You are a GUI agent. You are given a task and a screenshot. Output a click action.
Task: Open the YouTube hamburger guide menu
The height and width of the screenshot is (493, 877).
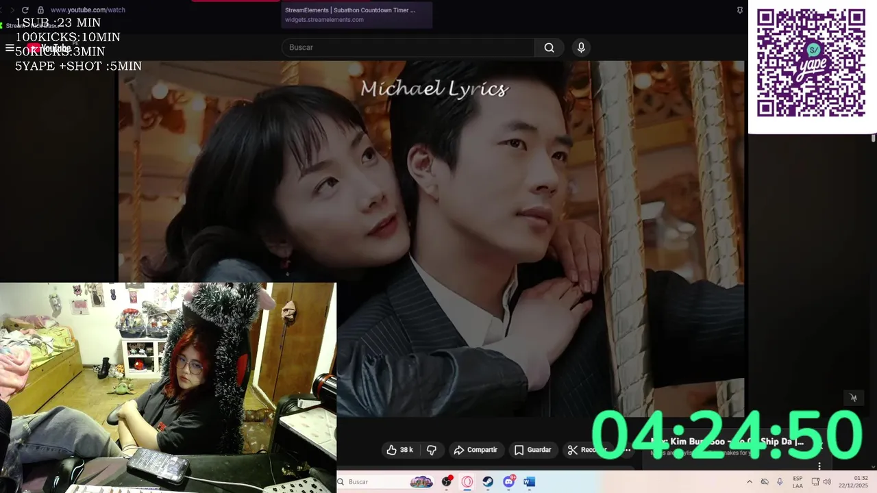point(10,48)
